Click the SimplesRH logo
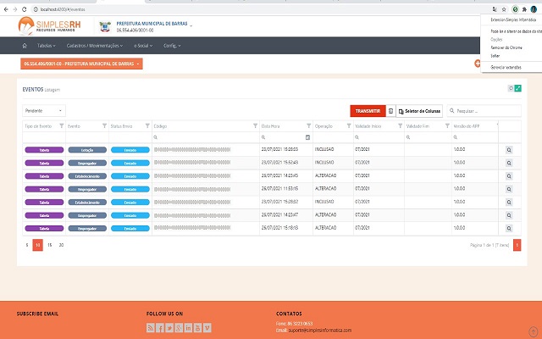Image resolution: width=542 pixels, height=339 pixels. pyautogui.click(x=49, y=26)
